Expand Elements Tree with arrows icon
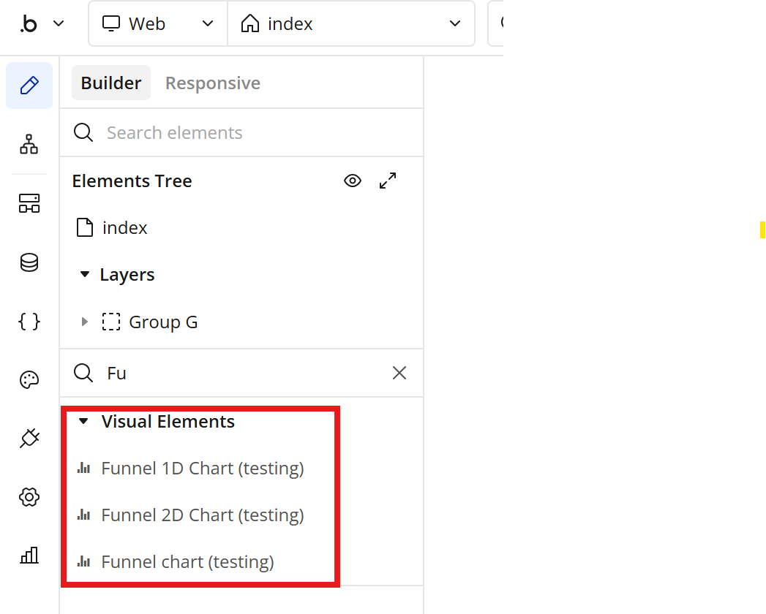Image resolution: width=766 pixels, height=614 pixels. (x=388, y=181)
